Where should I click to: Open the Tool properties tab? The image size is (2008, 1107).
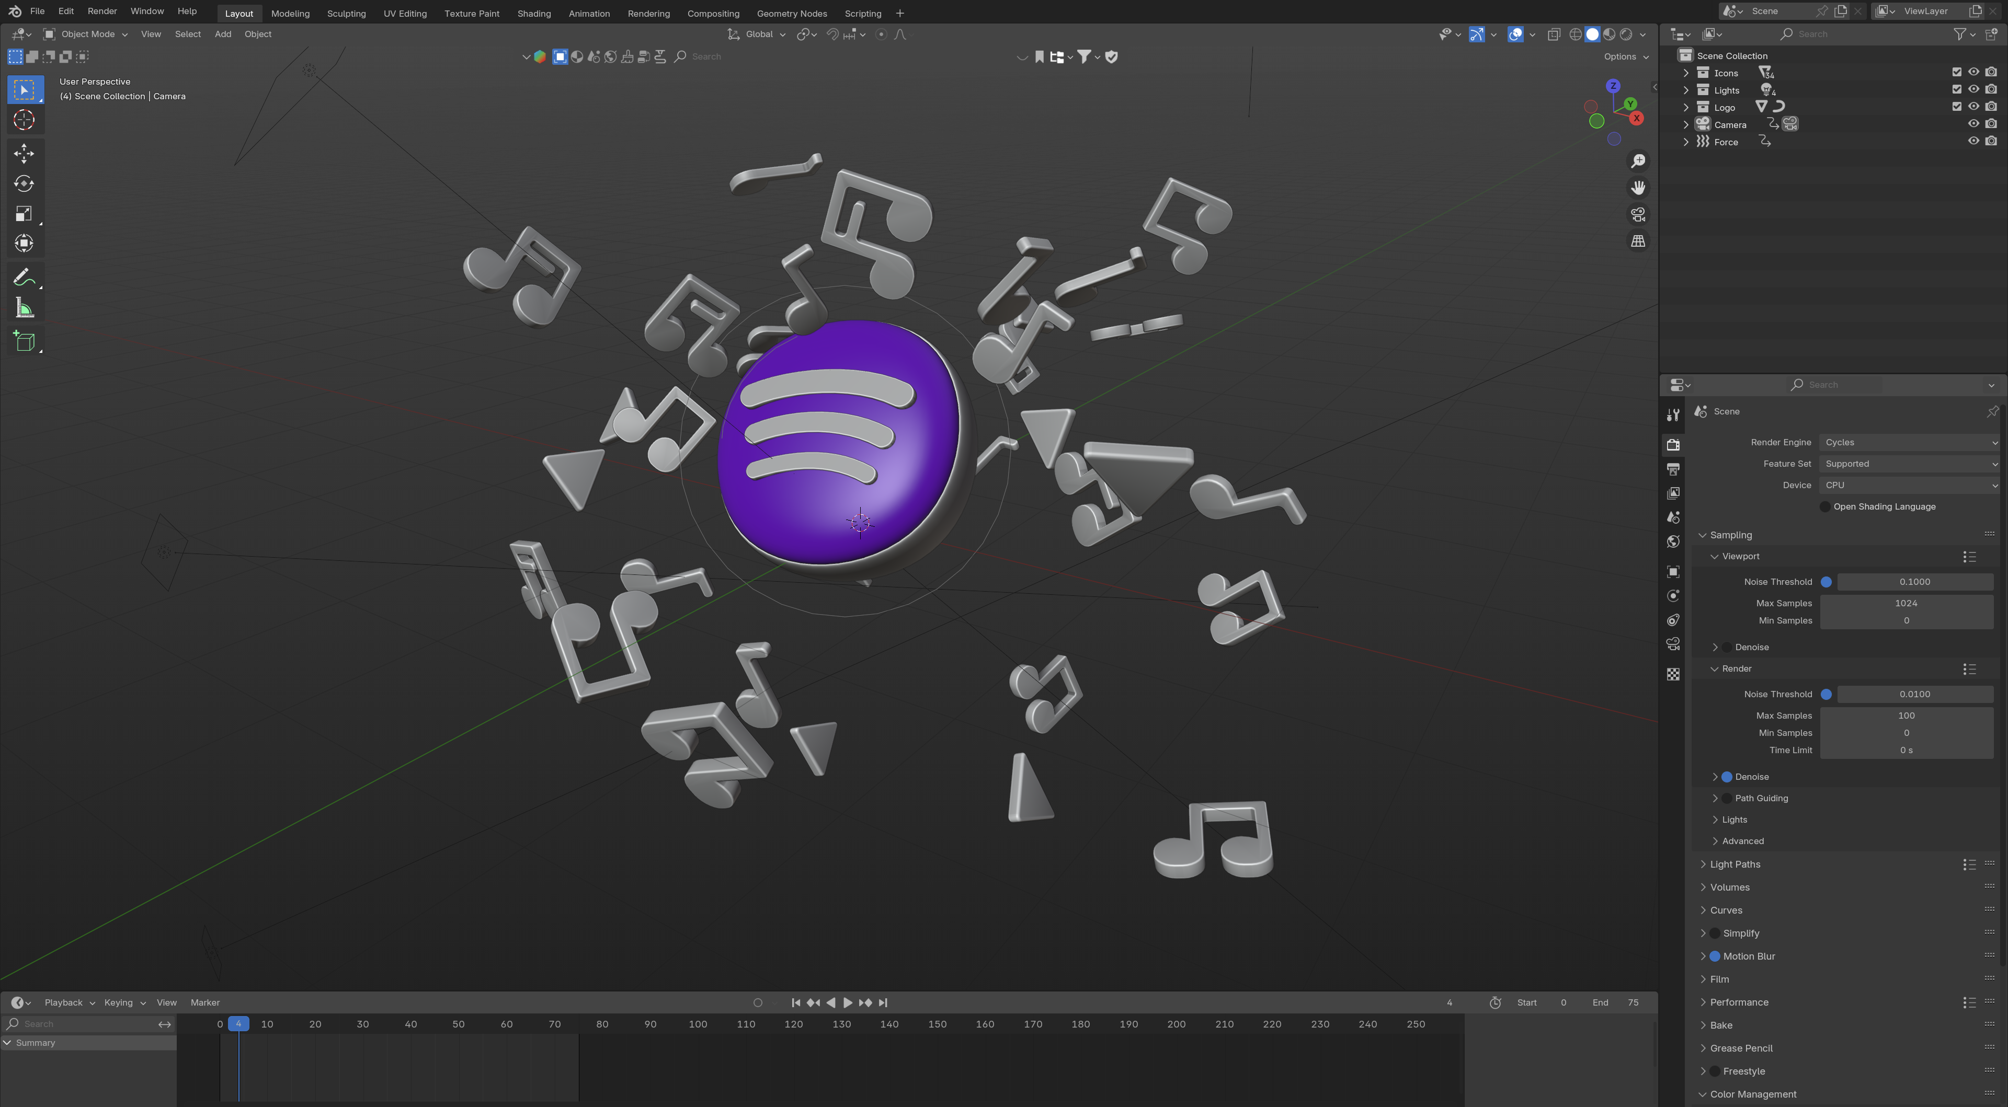point(1673,415)
